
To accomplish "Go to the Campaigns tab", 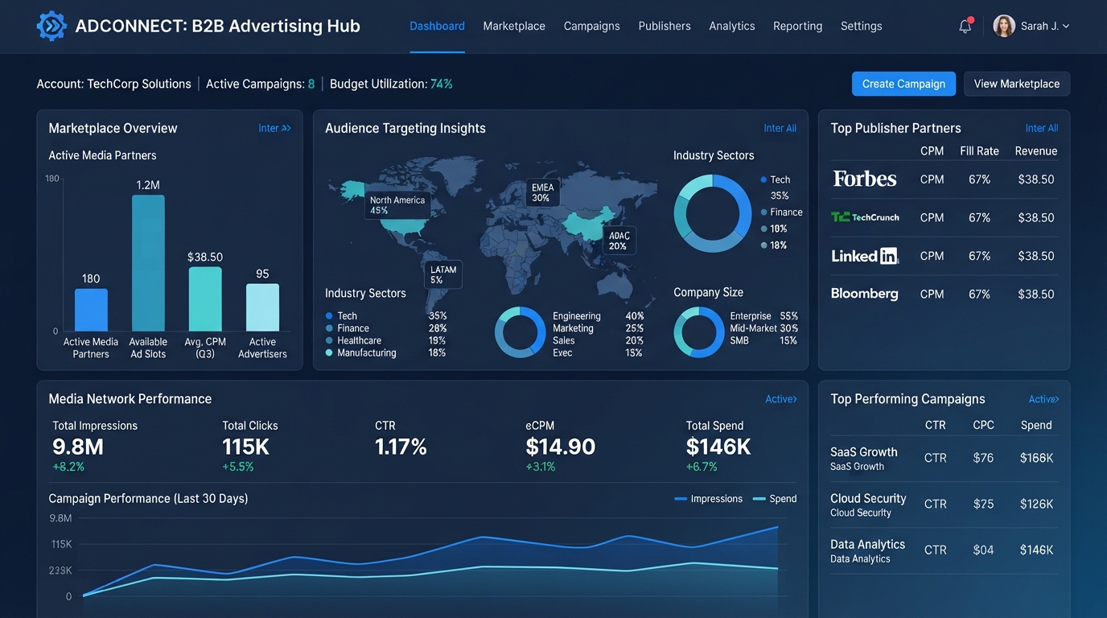I will point(591,26).
